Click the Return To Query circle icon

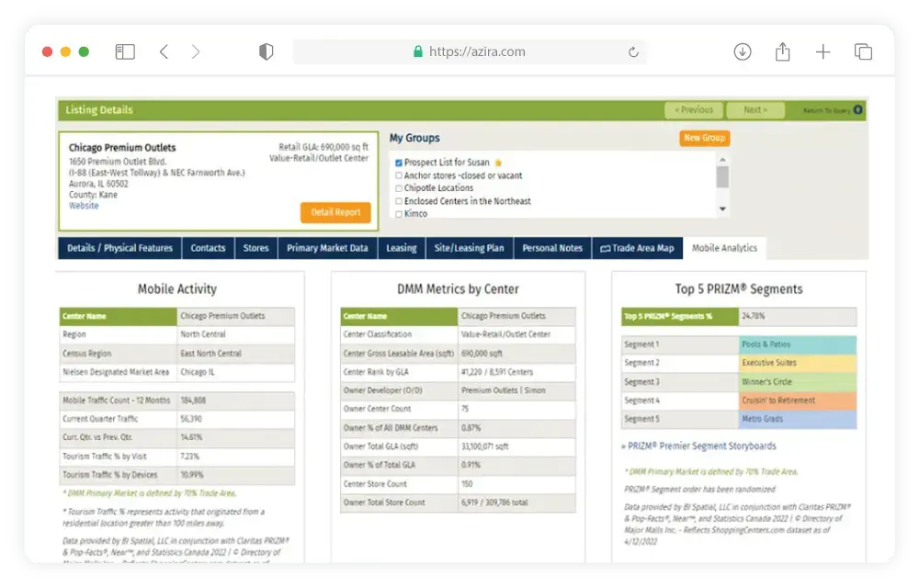858,109
